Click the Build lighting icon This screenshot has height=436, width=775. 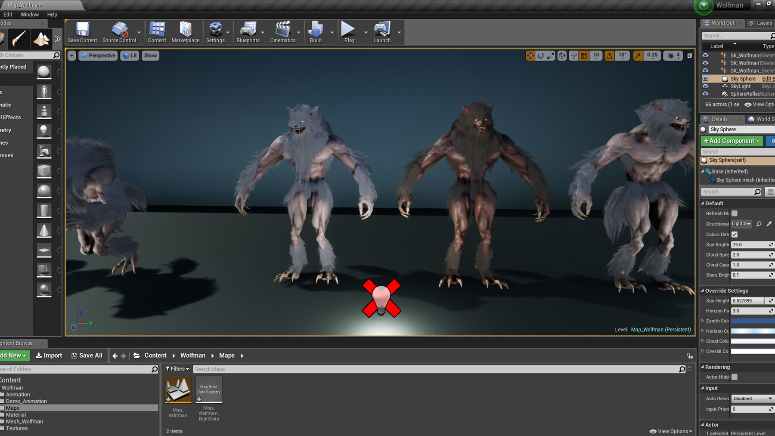pos(316,32)
